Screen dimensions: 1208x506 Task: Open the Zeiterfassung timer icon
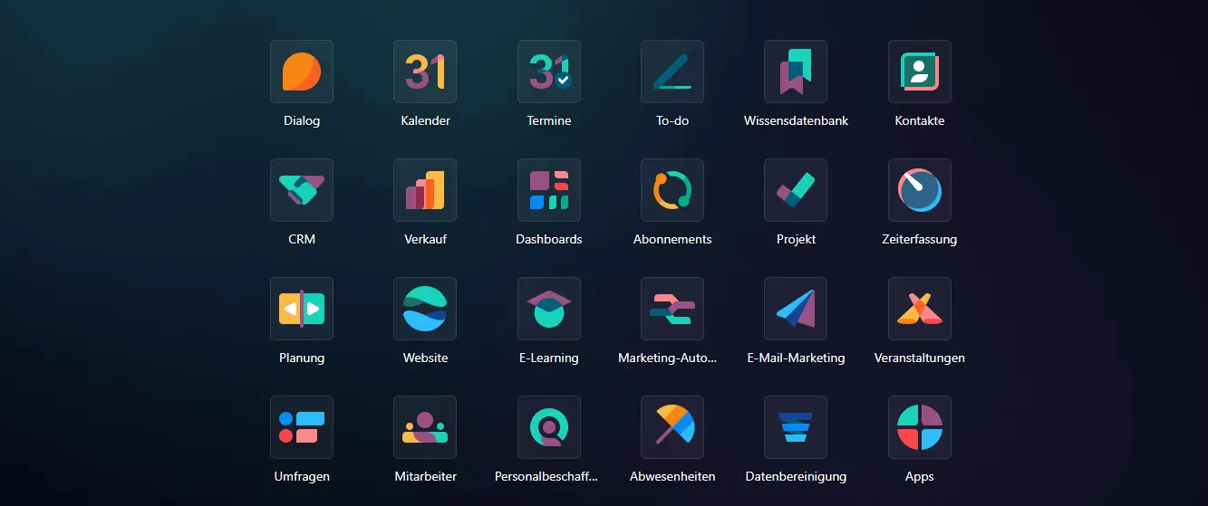coord(920,190)
